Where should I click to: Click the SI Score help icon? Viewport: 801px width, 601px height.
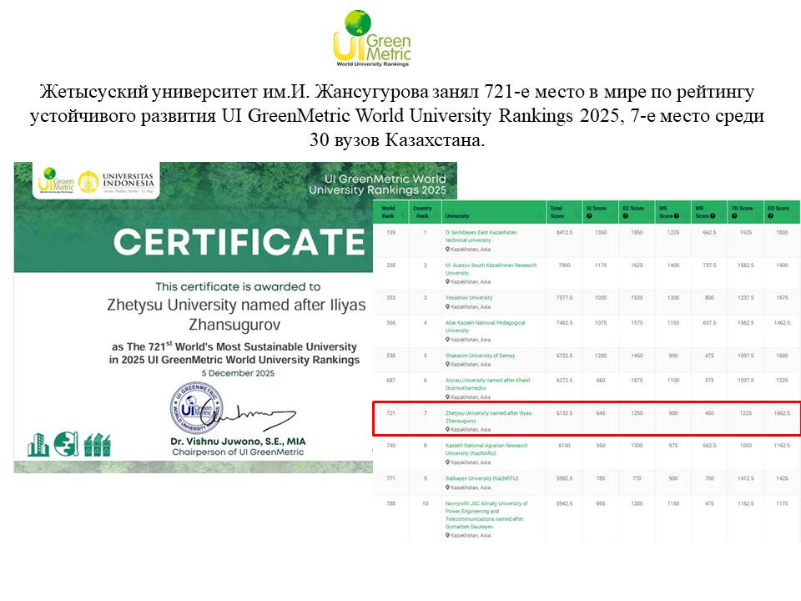[x=587, y=216]
